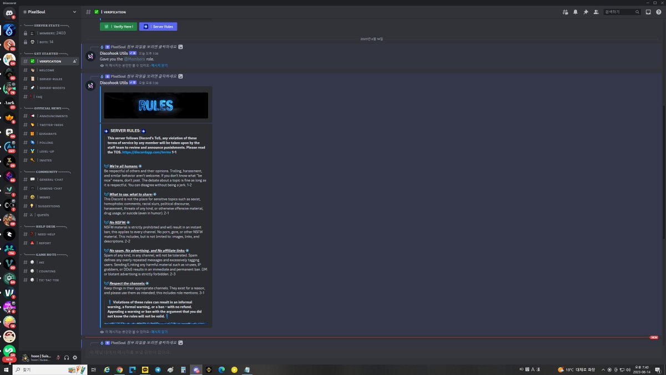The height and width of the screenshot is (375, 666).
Task: Toggle headphone deafen in user panel
Action: (x=67, y=358)
